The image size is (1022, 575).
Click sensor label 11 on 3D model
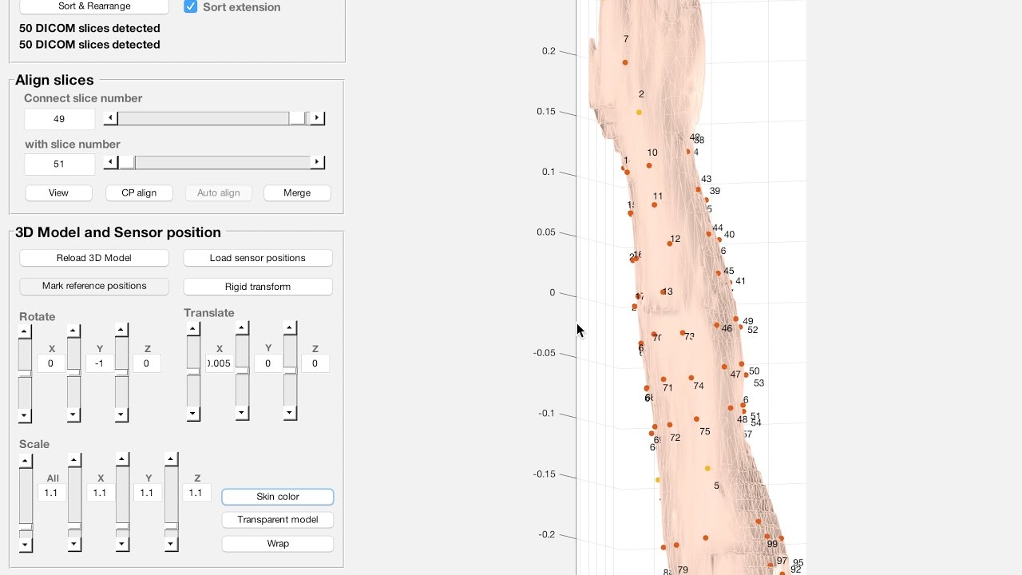click(x=658, y=196)
